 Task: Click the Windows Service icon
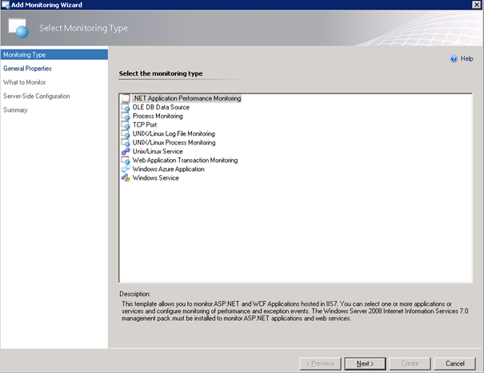(x=126, y=178)
